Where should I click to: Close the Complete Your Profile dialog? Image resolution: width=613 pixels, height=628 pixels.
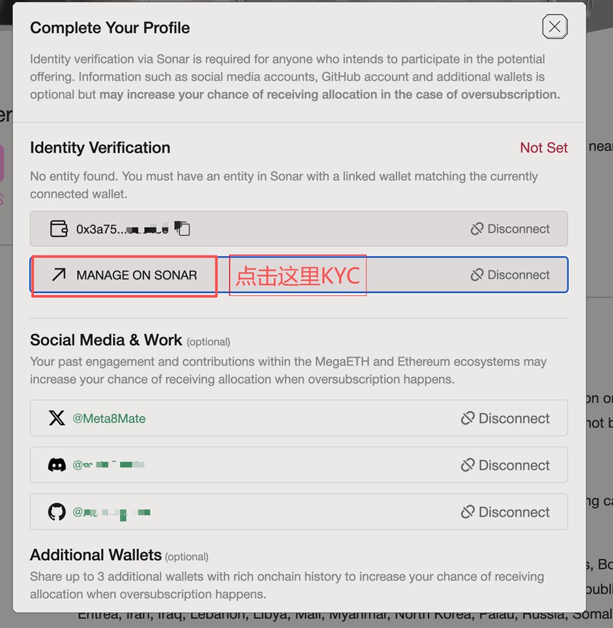554,27
